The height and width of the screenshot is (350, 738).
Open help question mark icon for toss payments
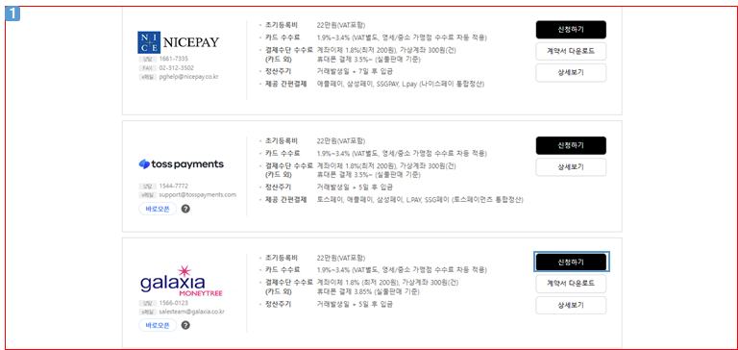coord(185,209)
